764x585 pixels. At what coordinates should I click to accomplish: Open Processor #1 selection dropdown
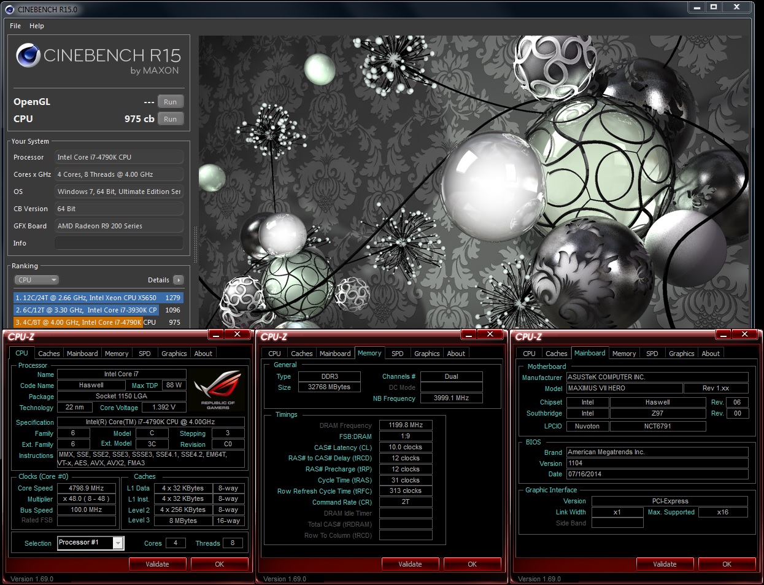91,543
